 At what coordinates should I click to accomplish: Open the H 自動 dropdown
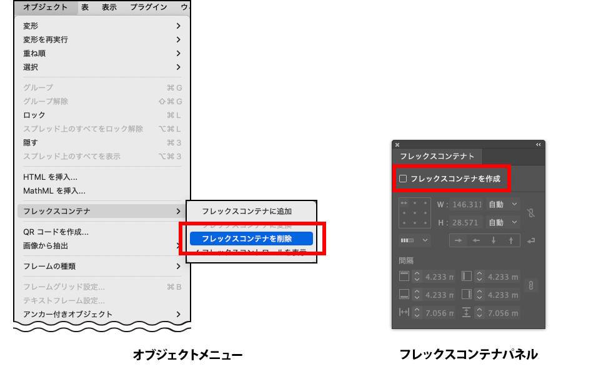click(503, 222)
